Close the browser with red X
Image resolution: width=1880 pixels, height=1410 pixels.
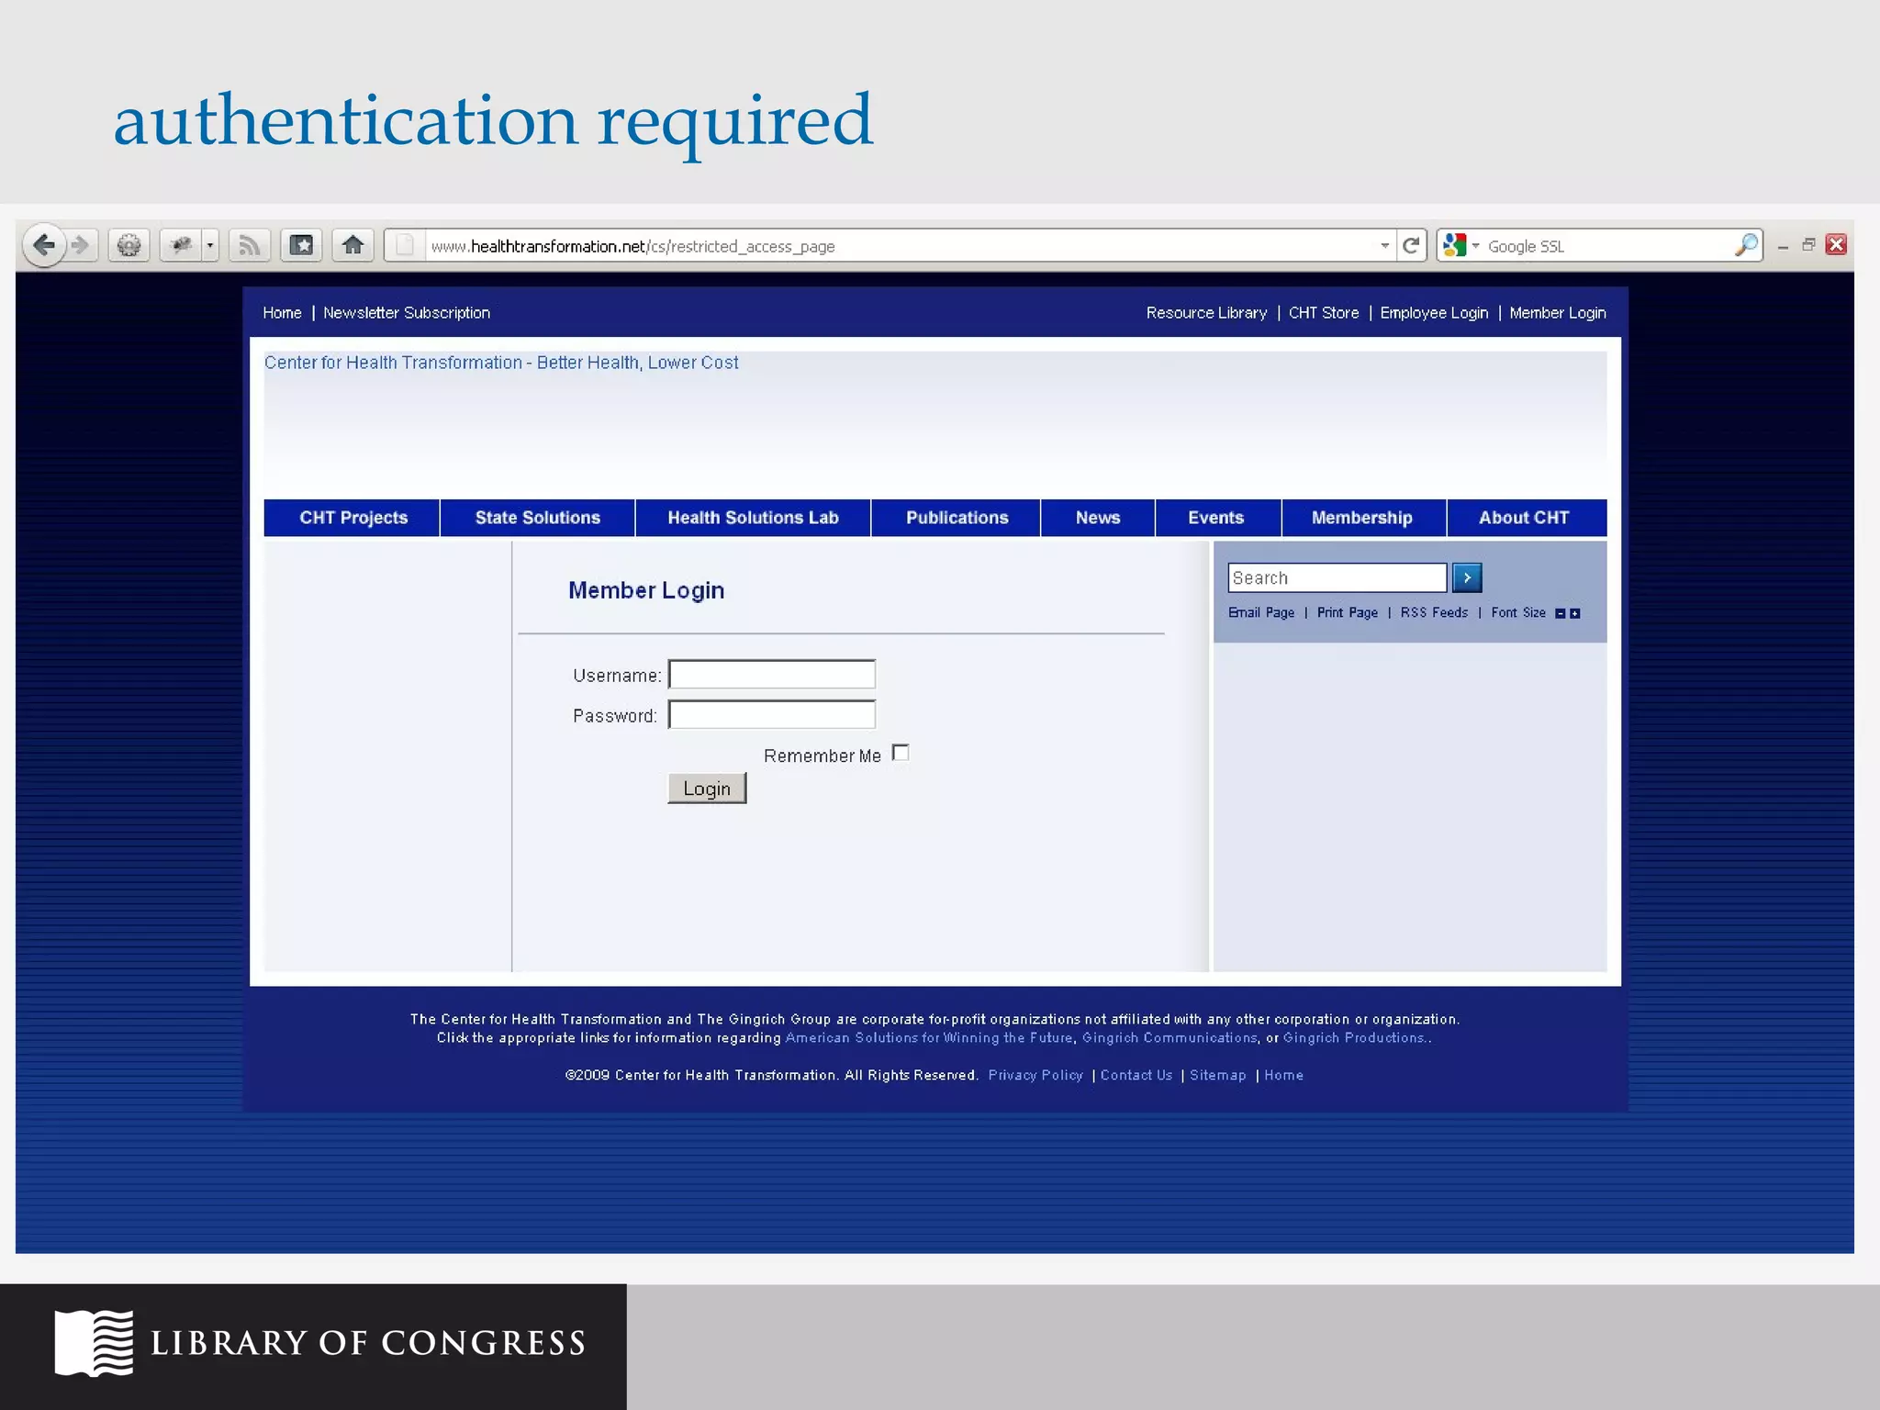pos(1836,244)
